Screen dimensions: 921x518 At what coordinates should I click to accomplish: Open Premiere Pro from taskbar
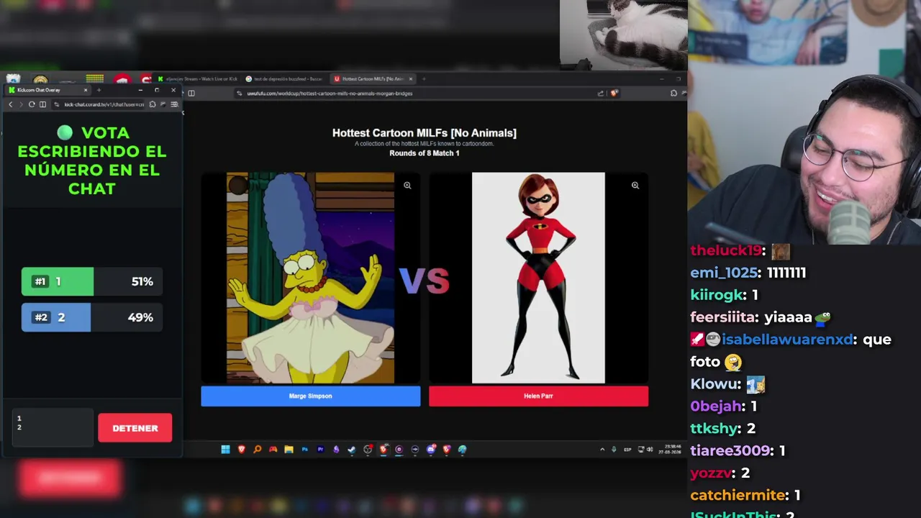(x=320, y=449)
